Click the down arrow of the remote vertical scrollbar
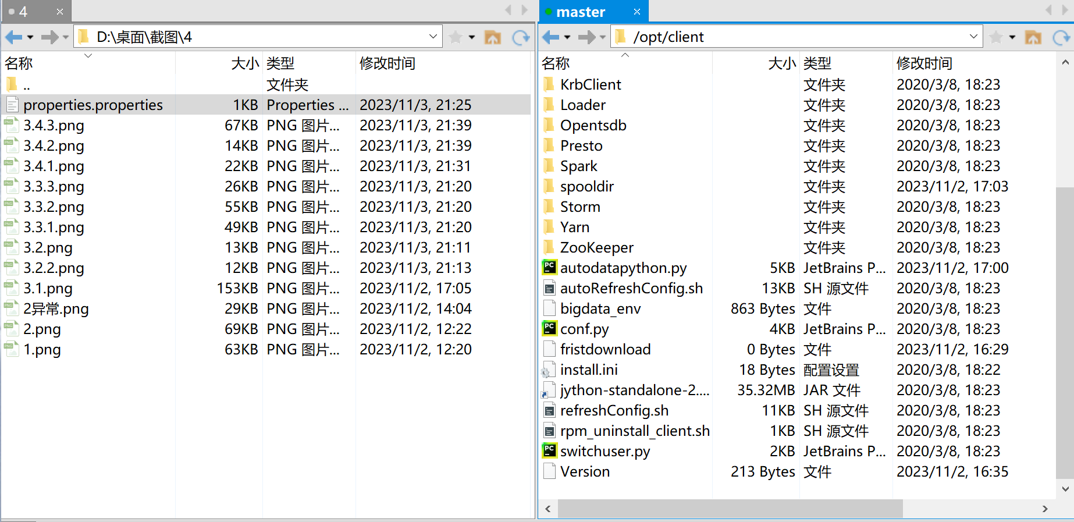1074x522 pixels. (x=1065, y=489)
